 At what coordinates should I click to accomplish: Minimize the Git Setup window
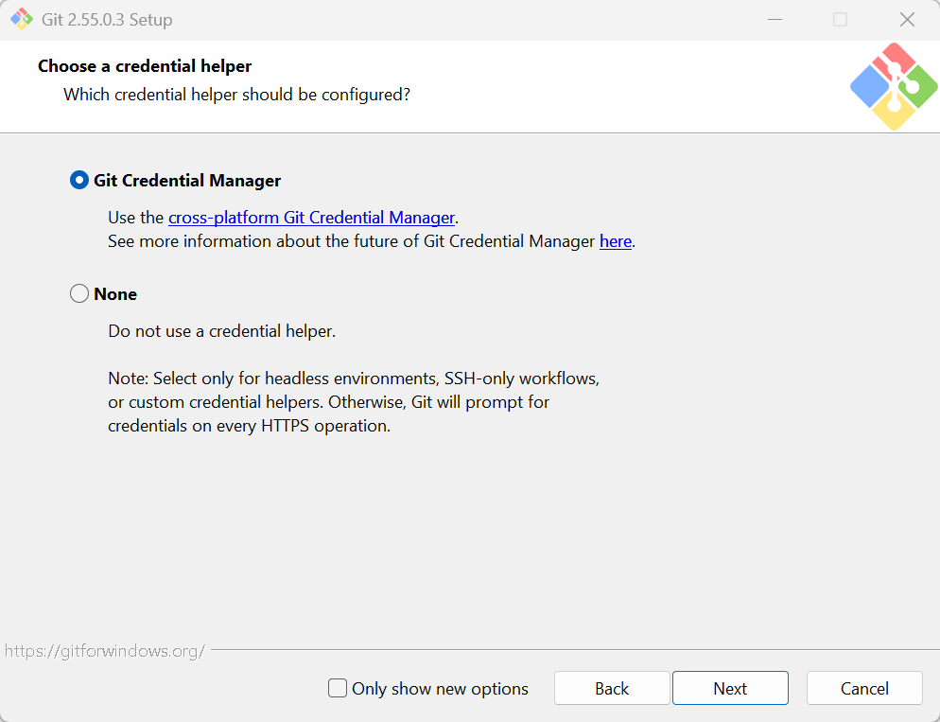click(x=775, y=19)
